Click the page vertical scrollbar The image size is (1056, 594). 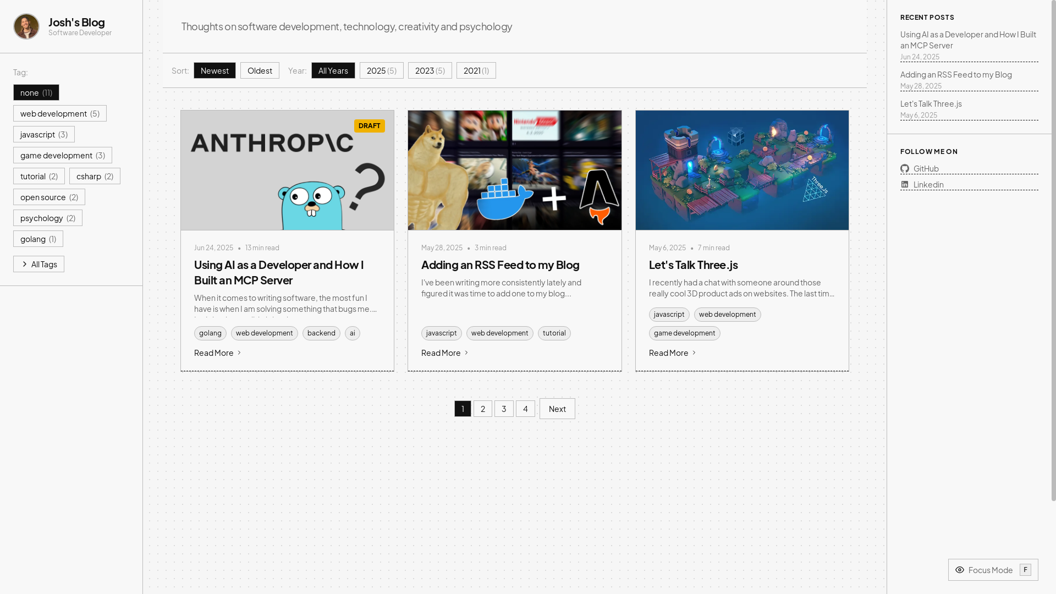(x=1053, y=250)
